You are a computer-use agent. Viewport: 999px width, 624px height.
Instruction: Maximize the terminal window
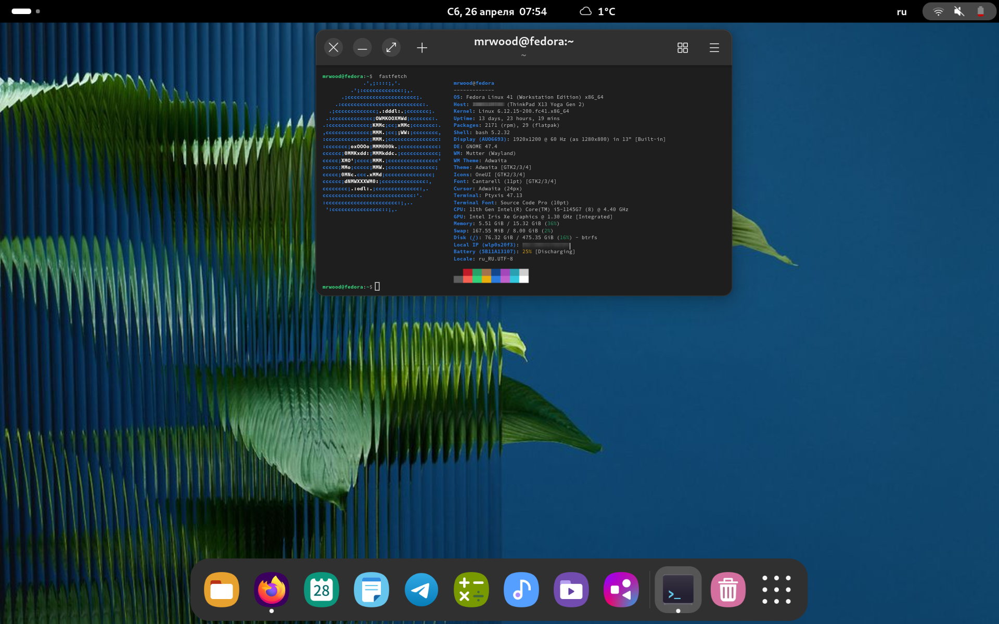(391, 48)
